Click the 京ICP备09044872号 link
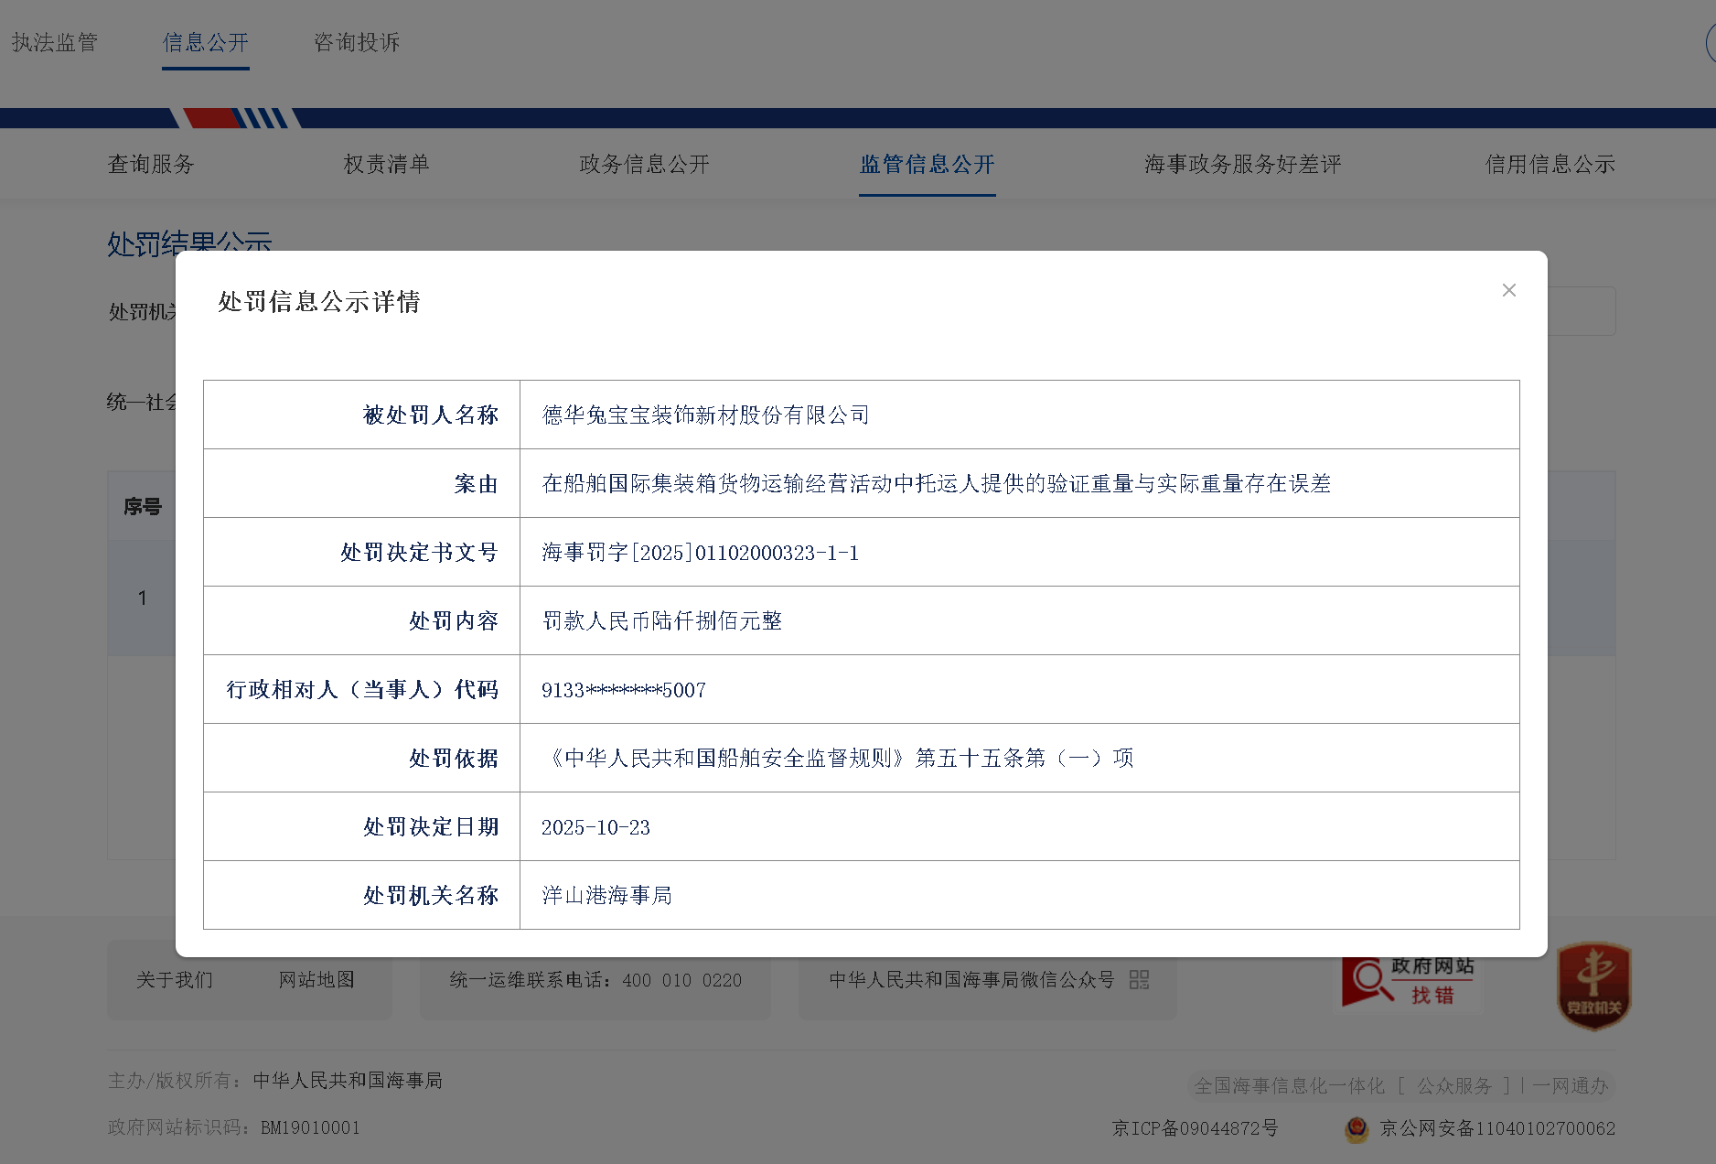Image resolution: width=1716 pixels, height=1164 pixels. coord(1195,1128)
